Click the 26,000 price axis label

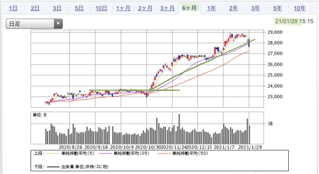click(275, 64)
